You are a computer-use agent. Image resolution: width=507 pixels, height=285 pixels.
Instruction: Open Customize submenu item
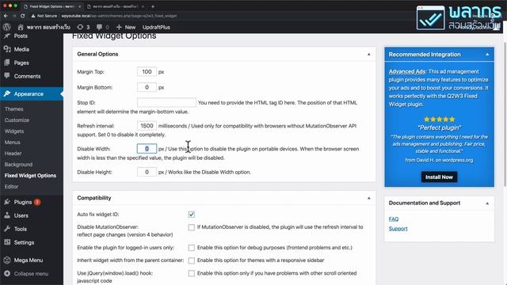pyautogui.click(x=17, y=120)
